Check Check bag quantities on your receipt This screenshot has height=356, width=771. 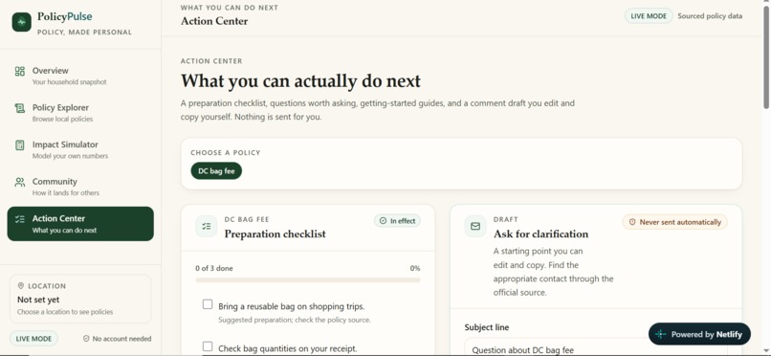208,346
